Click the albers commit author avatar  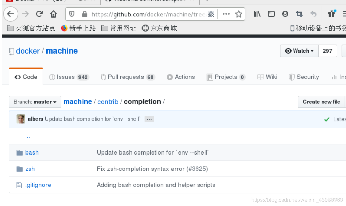(x=21, y=119)
